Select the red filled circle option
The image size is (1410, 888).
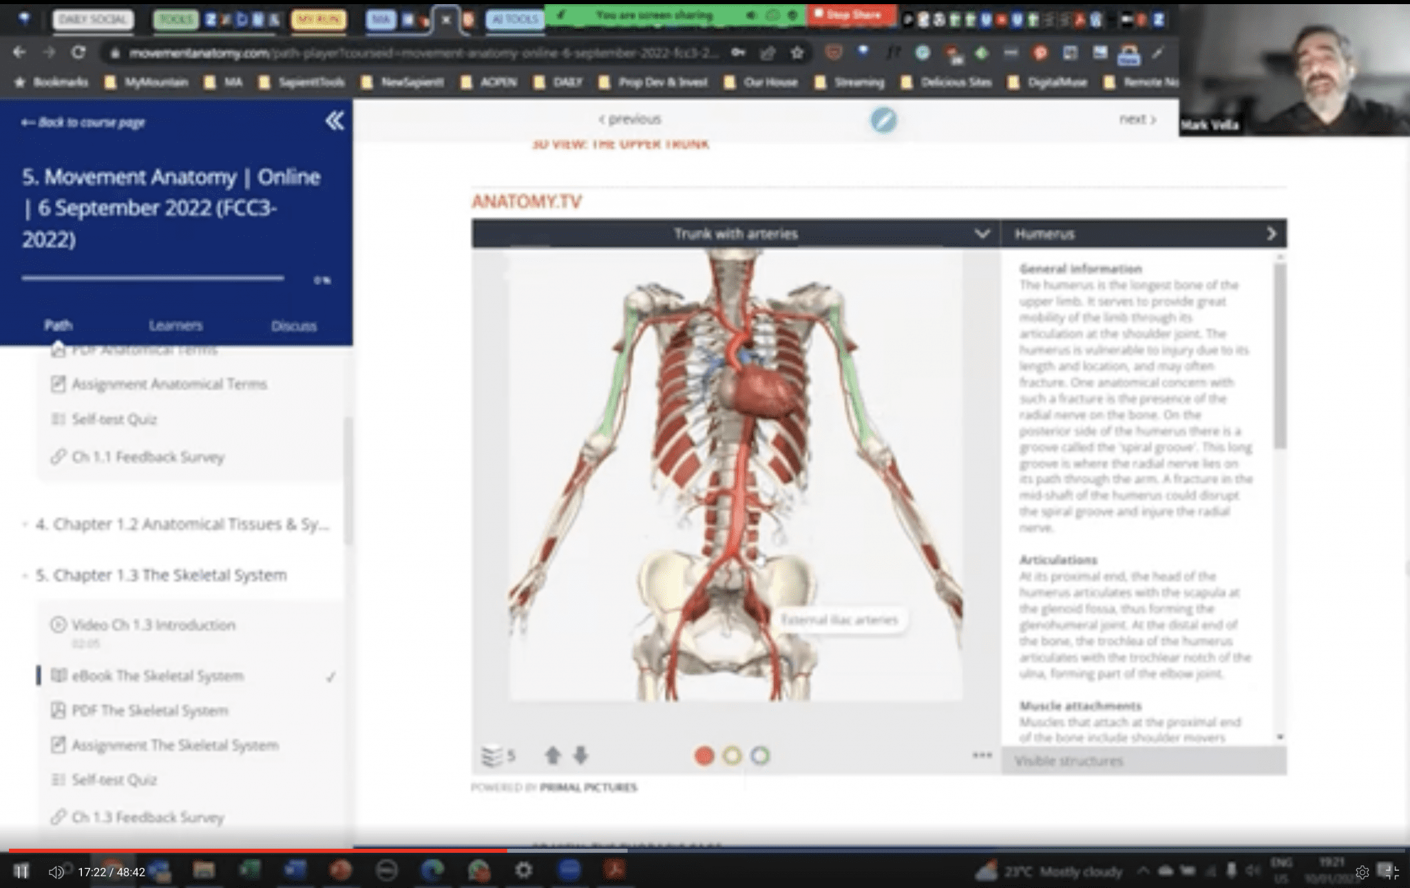pyautogui.click(x=704, y=756)
